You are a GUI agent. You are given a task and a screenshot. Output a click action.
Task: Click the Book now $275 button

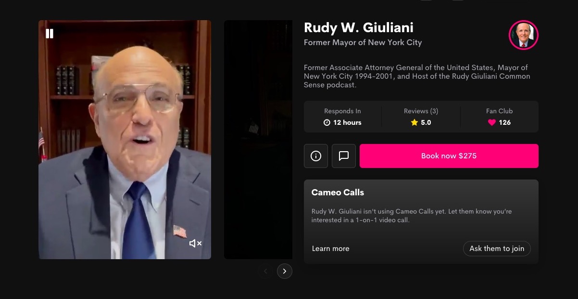tap(449, 156)
